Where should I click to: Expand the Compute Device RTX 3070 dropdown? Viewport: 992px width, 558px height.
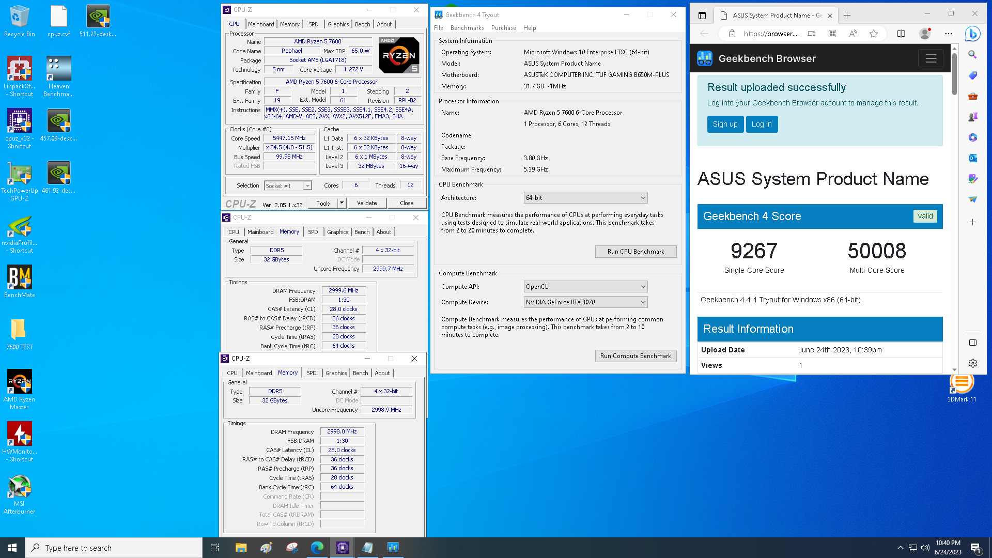(585, 302)
